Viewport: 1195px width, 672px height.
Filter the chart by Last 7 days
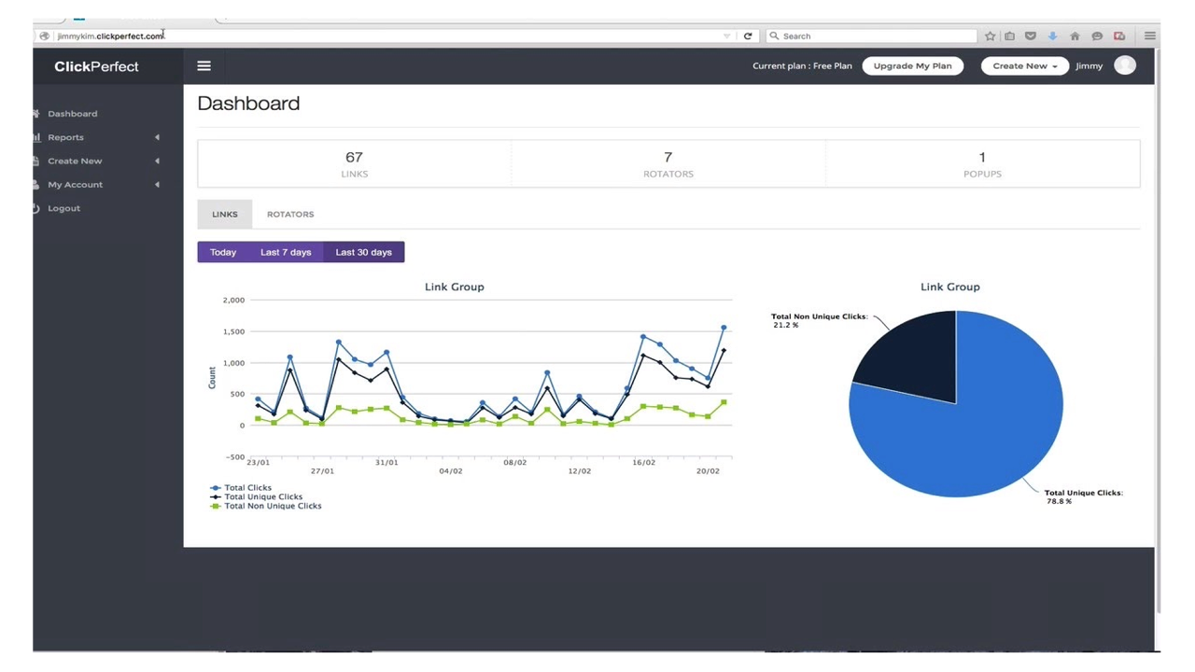tap(286, 252)
